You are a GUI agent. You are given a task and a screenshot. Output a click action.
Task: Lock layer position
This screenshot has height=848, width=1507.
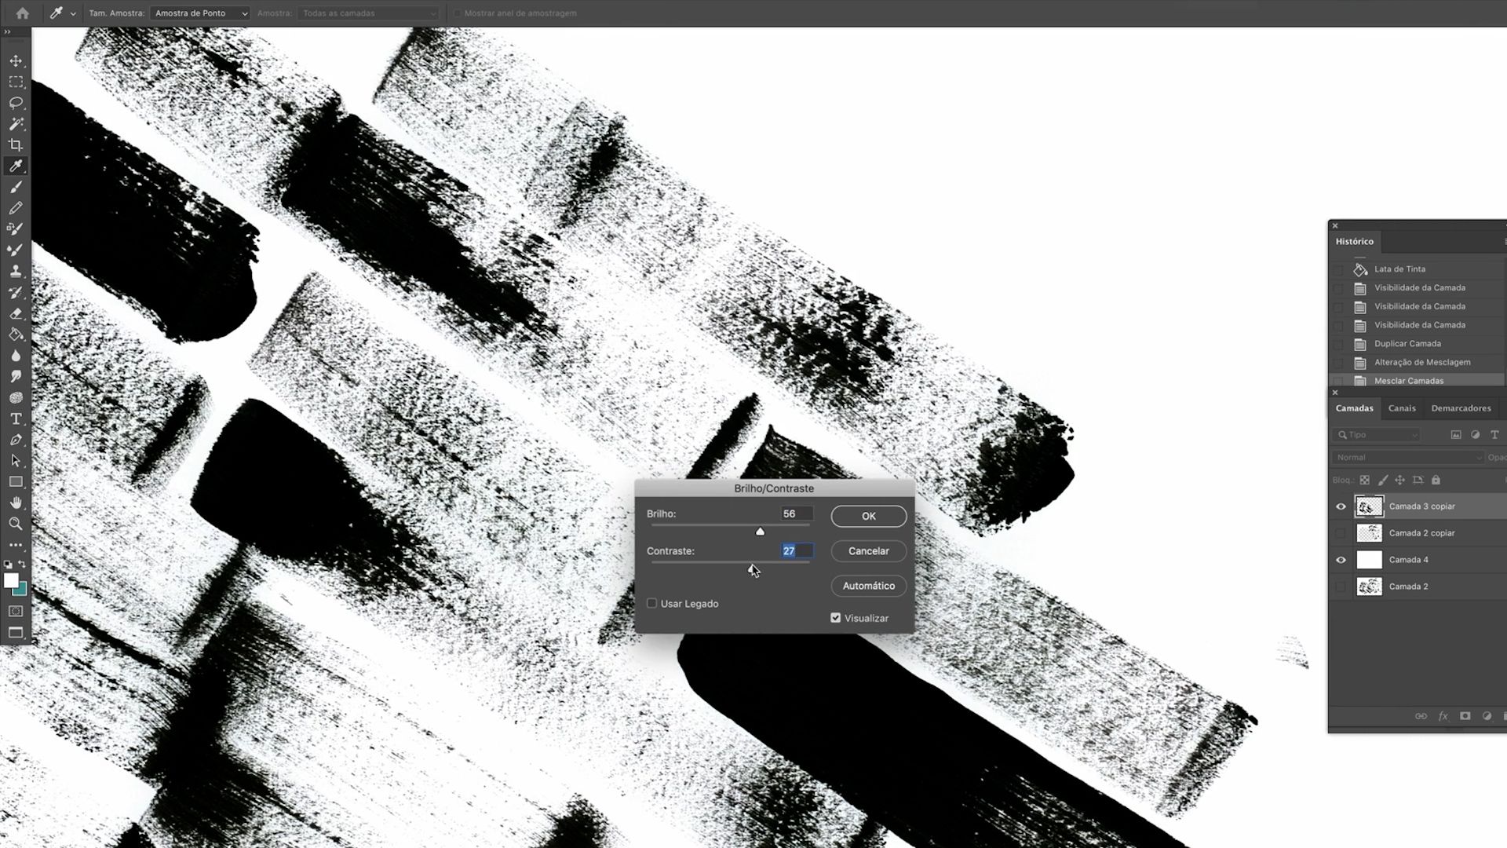[1399, 480]
